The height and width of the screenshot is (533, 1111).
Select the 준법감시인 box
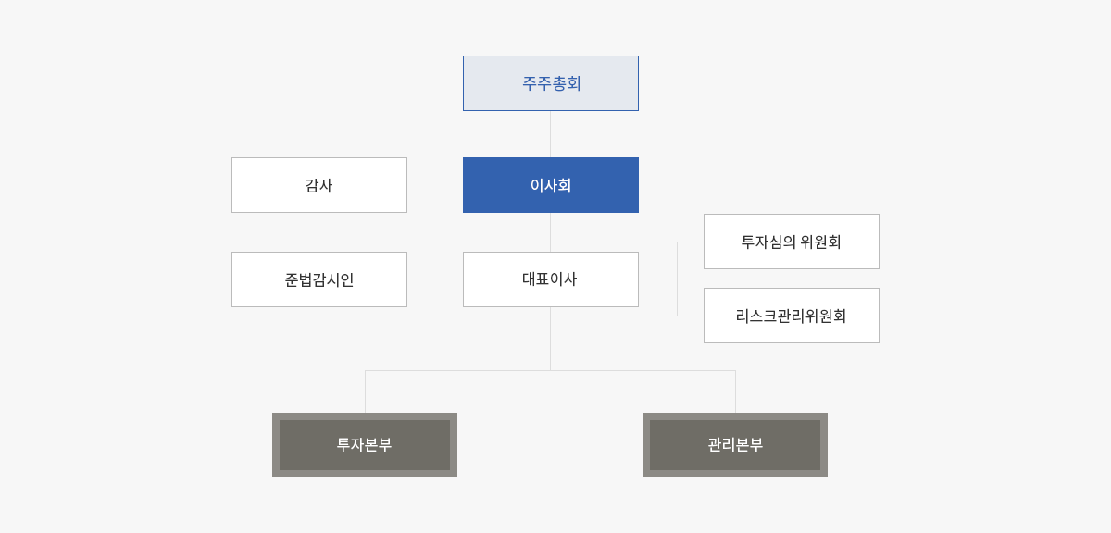pyautogui.click(x=319, y=279)
